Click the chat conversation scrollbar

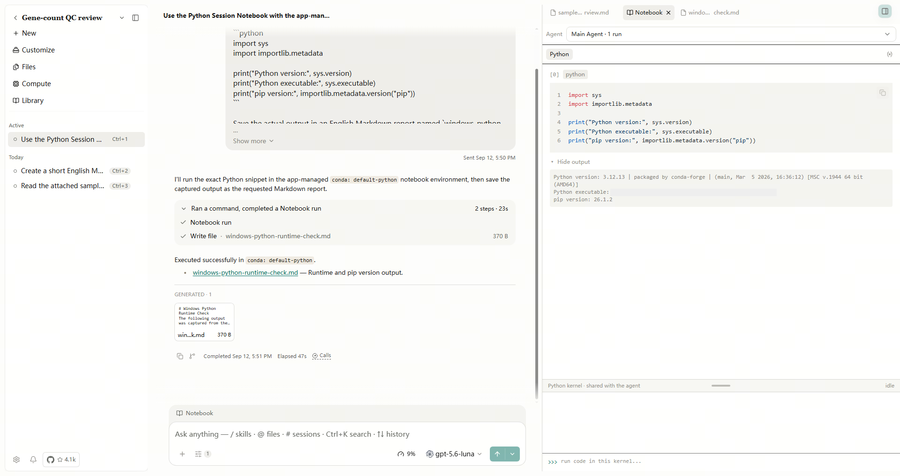537,234
